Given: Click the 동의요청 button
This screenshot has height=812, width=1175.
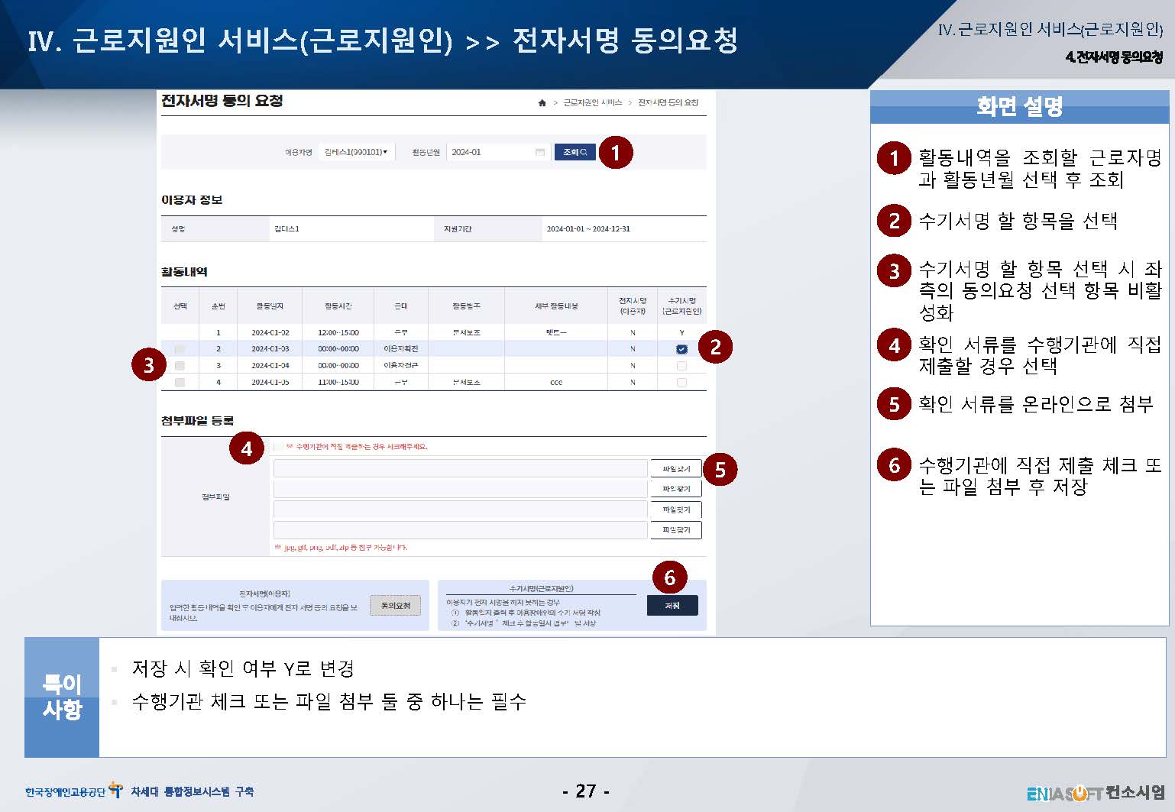Looking at the screenshot, I should [x=395, y=606].
